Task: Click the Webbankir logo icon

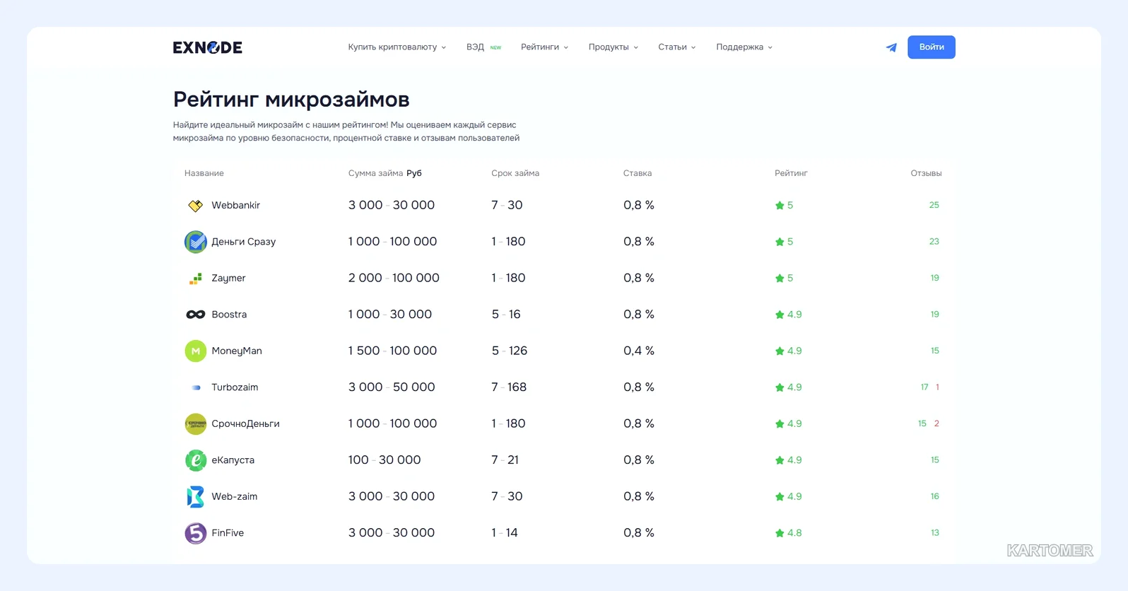Action: tap(196, 205)
